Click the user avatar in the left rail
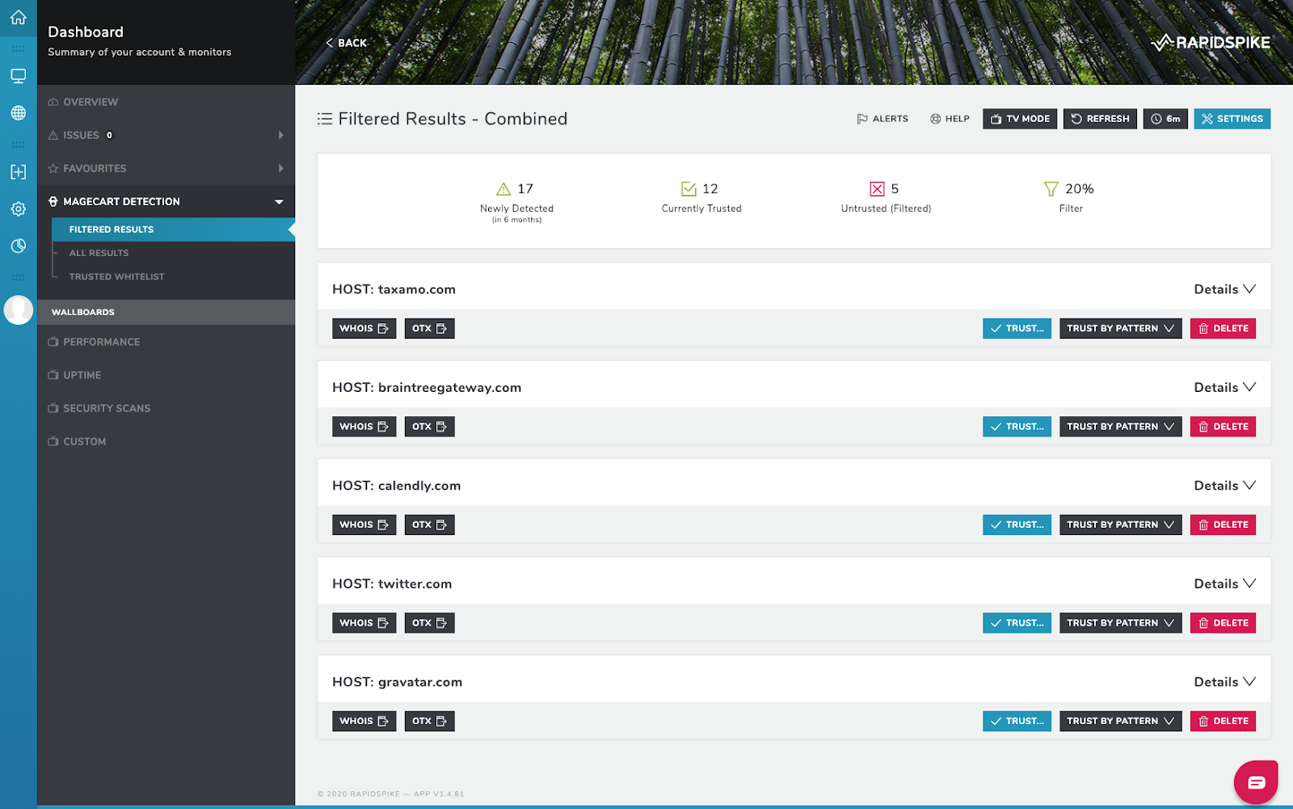This screenshot has width=1293, height=809. coord(18,310)
